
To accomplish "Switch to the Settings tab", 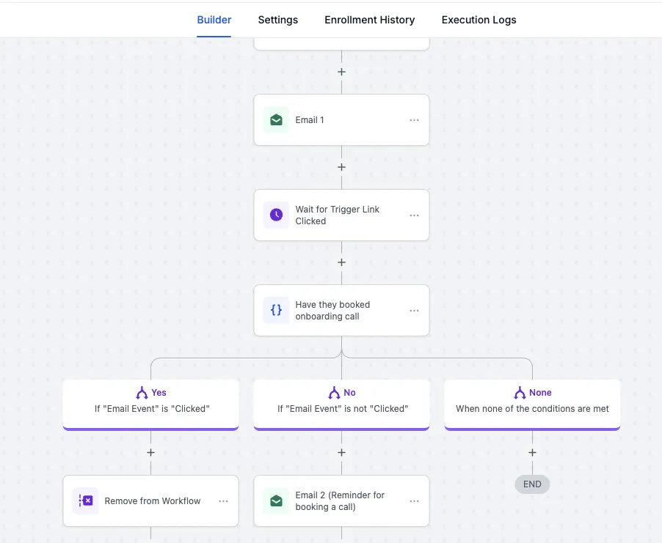I will tap(277, 20).
